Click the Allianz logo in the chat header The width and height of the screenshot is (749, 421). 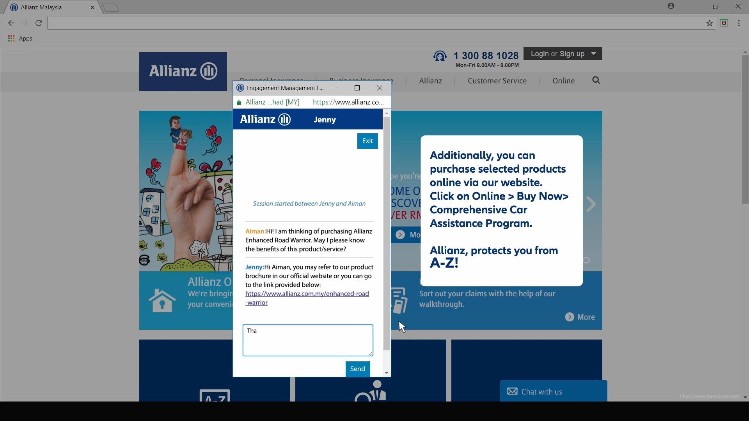265,119
